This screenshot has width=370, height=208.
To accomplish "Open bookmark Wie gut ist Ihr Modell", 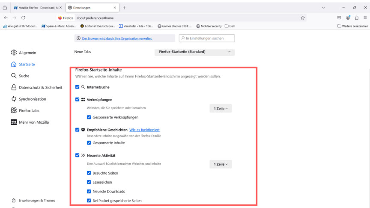I will tap(20, 26).
